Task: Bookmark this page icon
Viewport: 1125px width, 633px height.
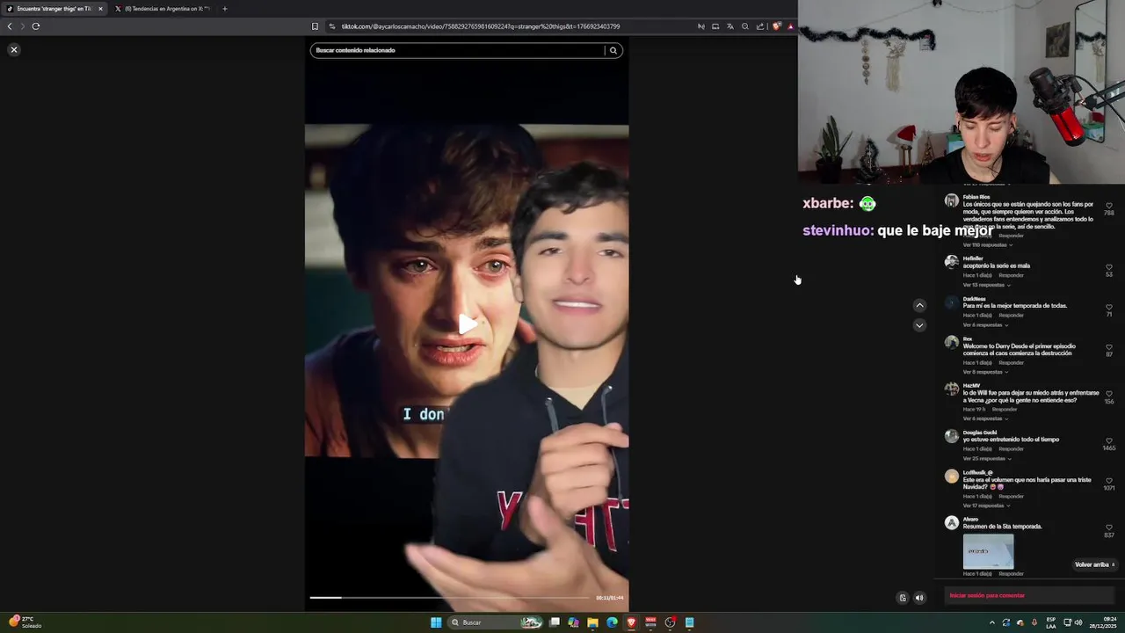Action: [315, 26]
